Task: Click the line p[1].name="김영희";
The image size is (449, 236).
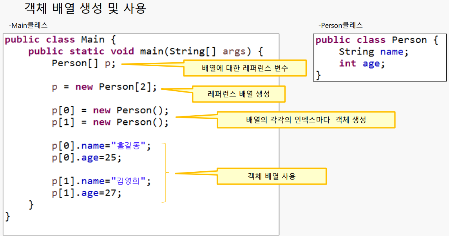Action: (x=101, y=181)
